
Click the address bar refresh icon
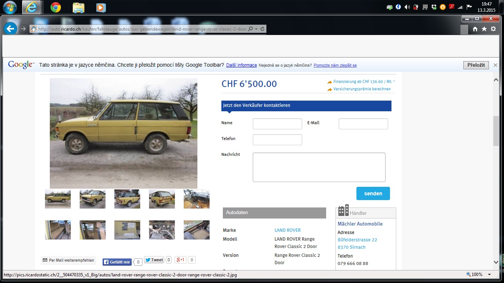(x=262, y=29)
